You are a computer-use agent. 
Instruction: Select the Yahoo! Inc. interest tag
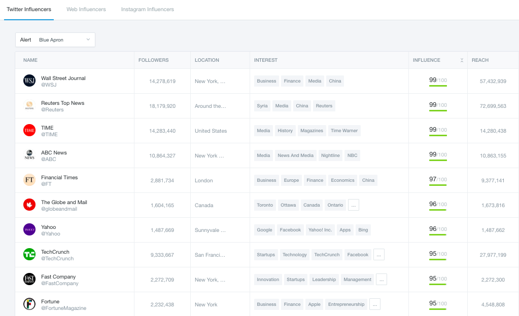tap(320, 230)
